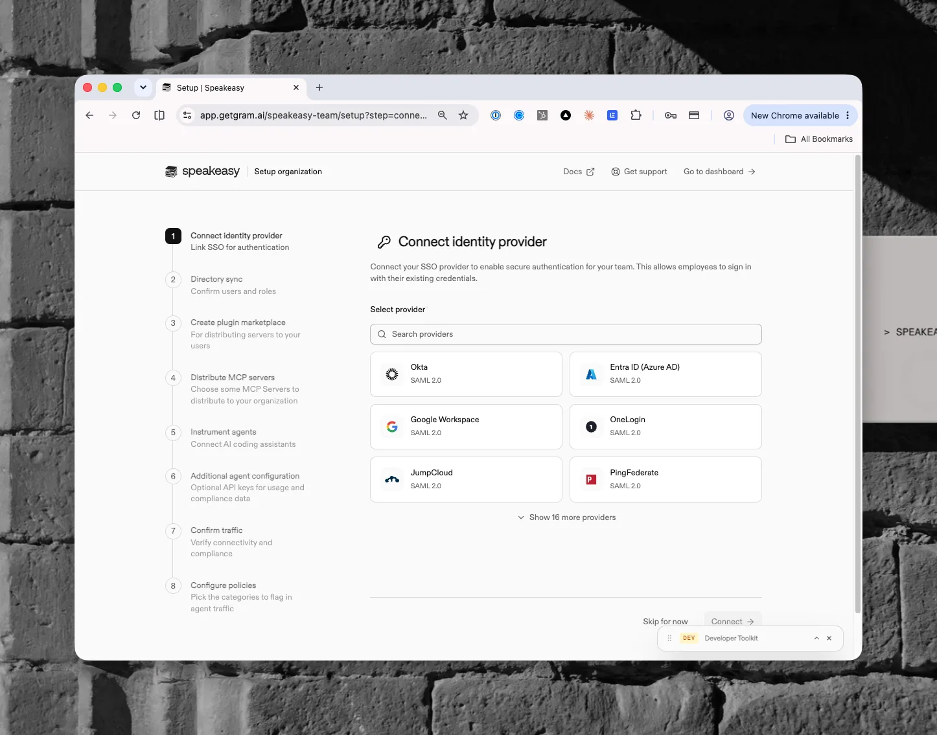Viewport: 937px width, 735px height.
Task: Click the page vertical scrollbar
Action: coord(858,383)
